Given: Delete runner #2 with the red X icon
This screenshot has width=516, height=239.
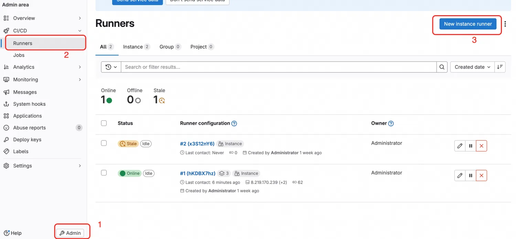Looking at the screenshot, I should tap(481, 146).
